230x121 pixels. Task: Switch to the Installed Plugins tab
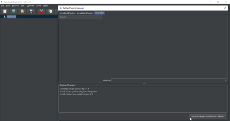pos(67,13)
